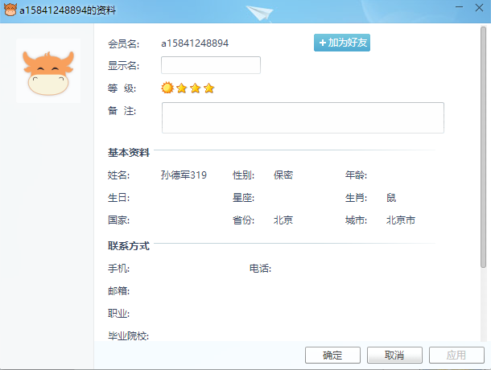Click the vertical scrollbar thumb

click(483, 147)
